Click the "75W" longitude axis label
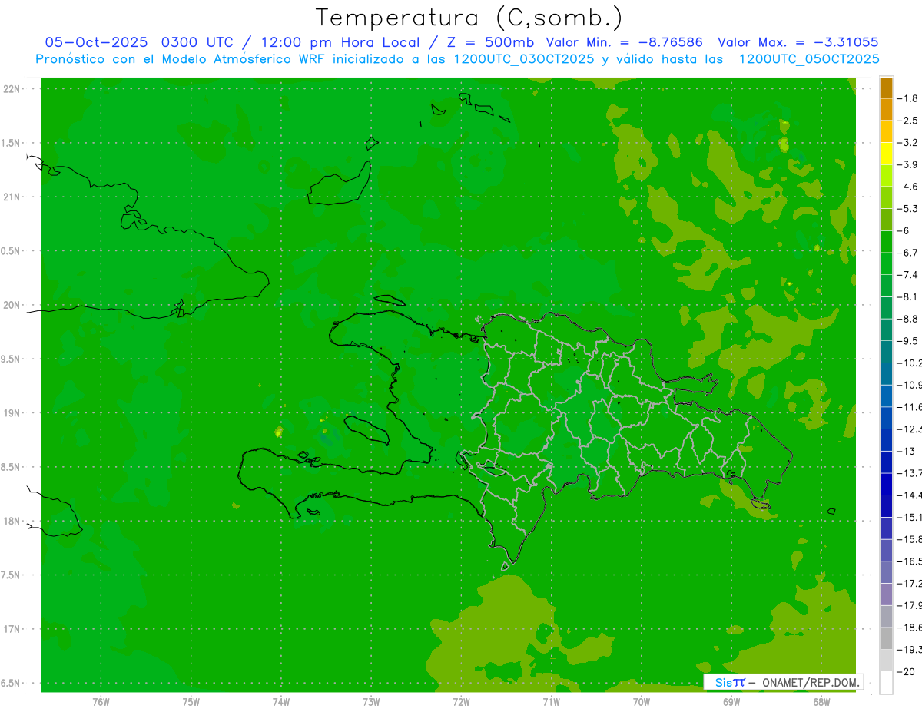This screenshot has height=712, width=922. click(x=191, y=701)
